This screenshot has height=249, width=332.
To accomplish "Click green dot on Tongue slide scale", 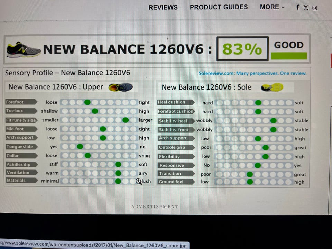I will [x=80, y=146].
